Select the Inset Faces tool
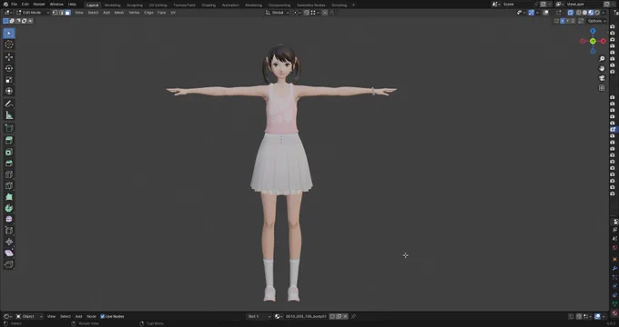Viewport: 619px width, 327px height. (x=9, y=152)
